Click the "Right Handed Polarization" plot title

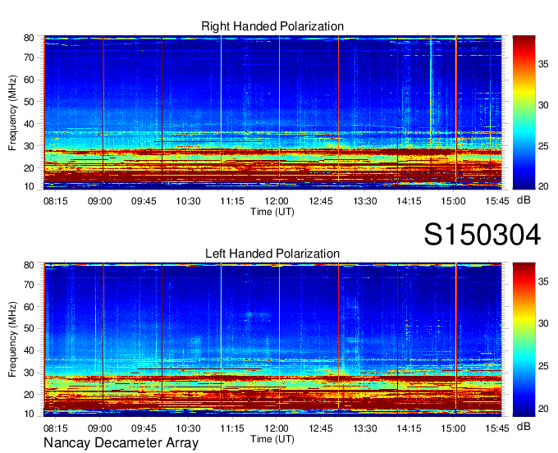pyautogui.click(x=272, y=26)
